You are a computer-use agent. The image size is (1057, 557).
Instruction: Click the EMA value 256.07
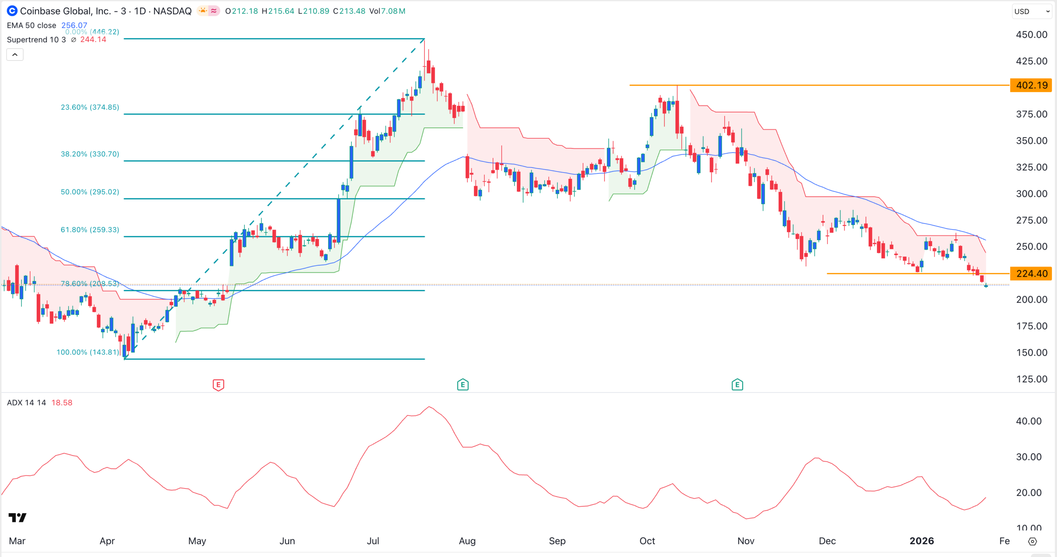pos(74,25)
